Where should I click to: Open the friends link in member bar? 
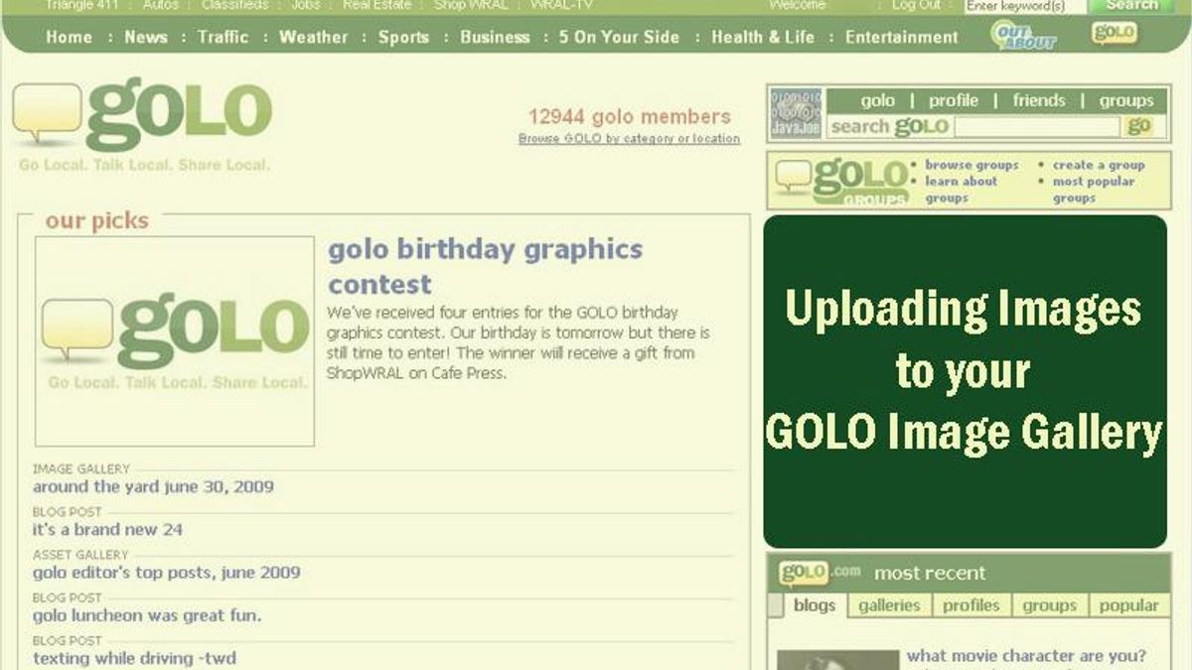click(x=1039, y=100)
